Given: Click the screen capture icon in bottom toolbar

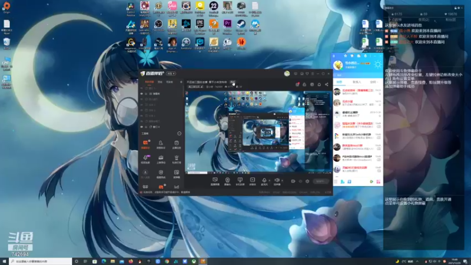Looking at the screenshot, I should (215, 181).
